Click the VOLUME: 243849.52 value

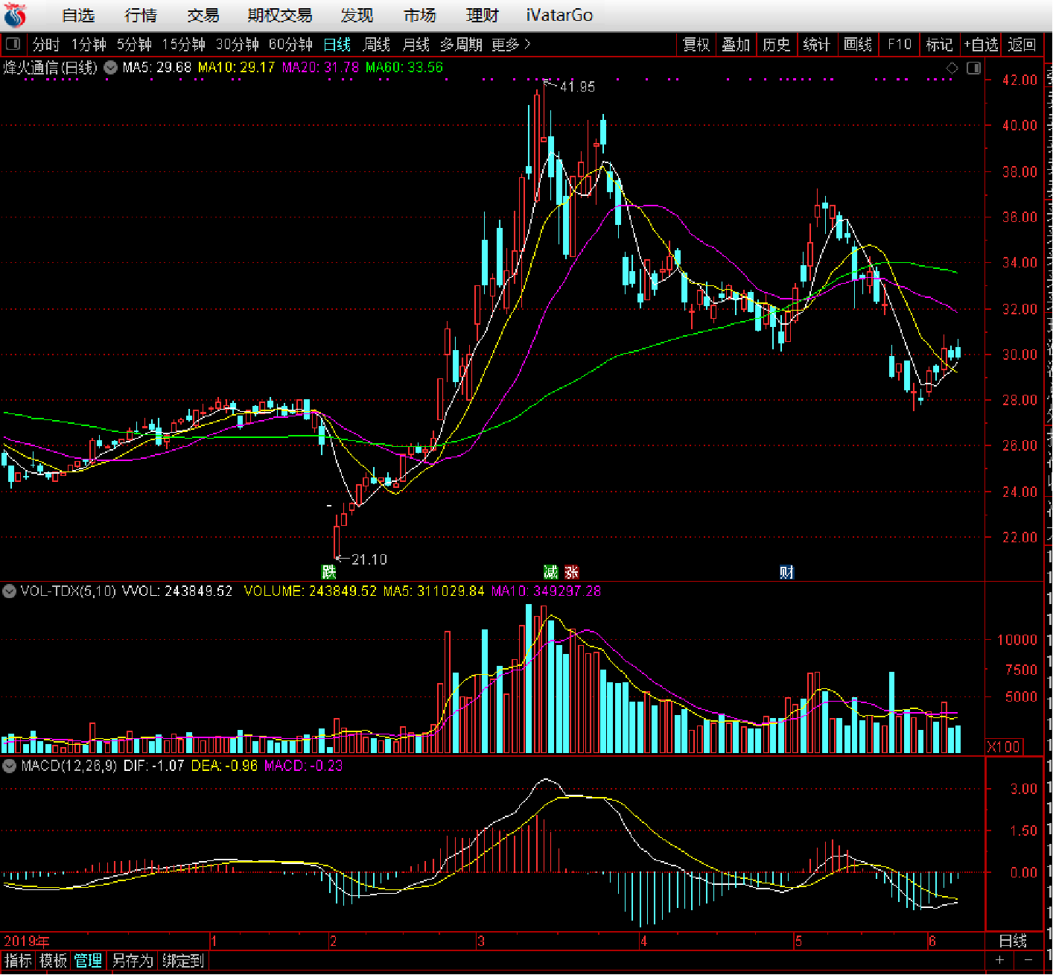[x=311, y=591]
